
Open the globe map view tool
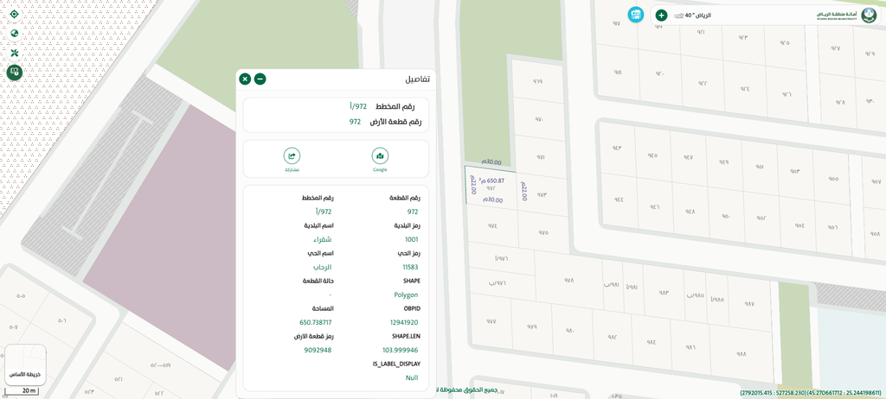pos(15,34)
